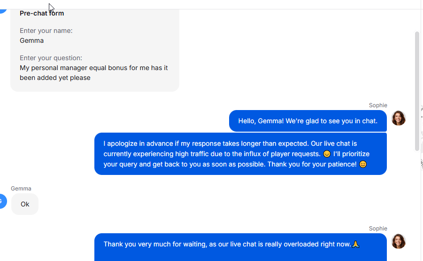Click the sad face emoji in the apology message
Screen dimensions: 423x261
pyautogui.click(x=327, y=154)
